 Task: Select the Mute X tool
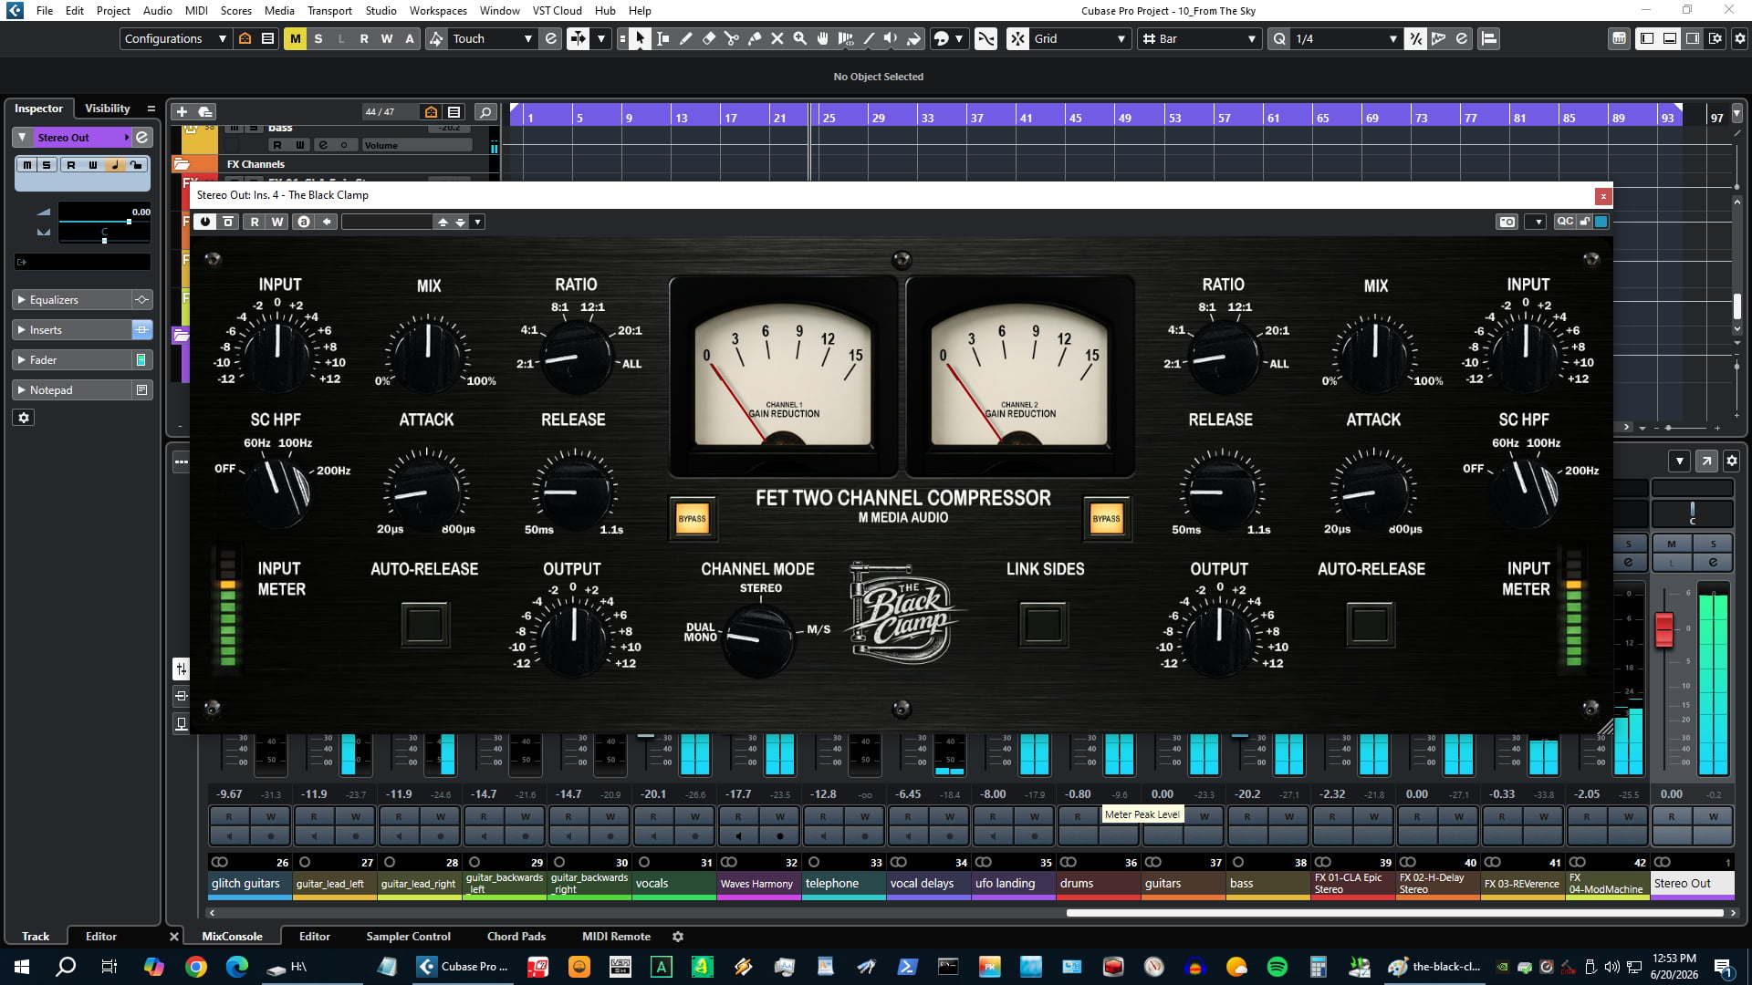pyautogui.click(x=777, y=38)
